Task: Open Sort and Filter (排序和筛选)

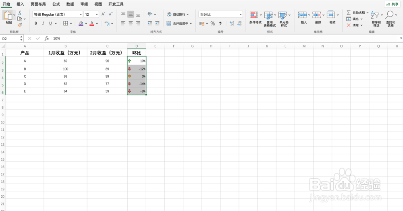Action: tap(376, 19)
